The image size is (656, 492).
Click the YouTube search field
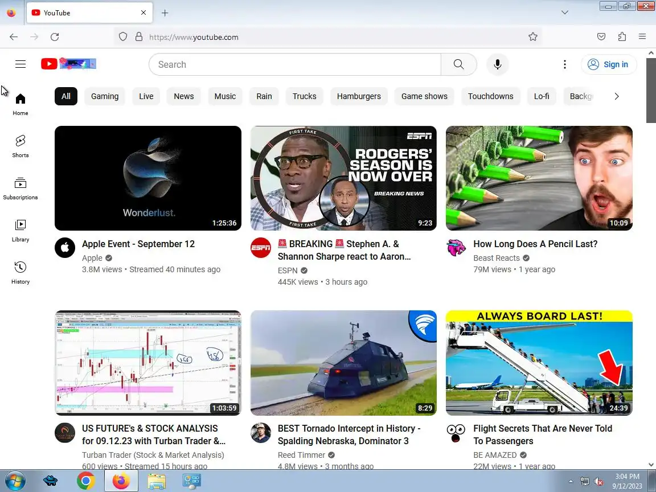coord(295,64)
